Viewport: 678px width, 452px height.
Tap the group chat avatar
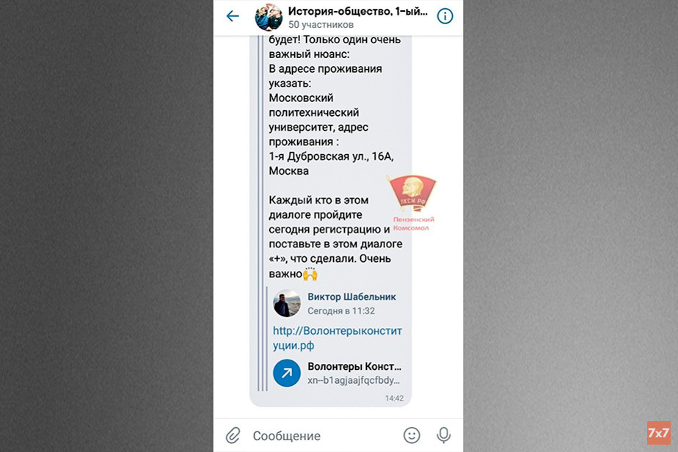coord(269,18)
